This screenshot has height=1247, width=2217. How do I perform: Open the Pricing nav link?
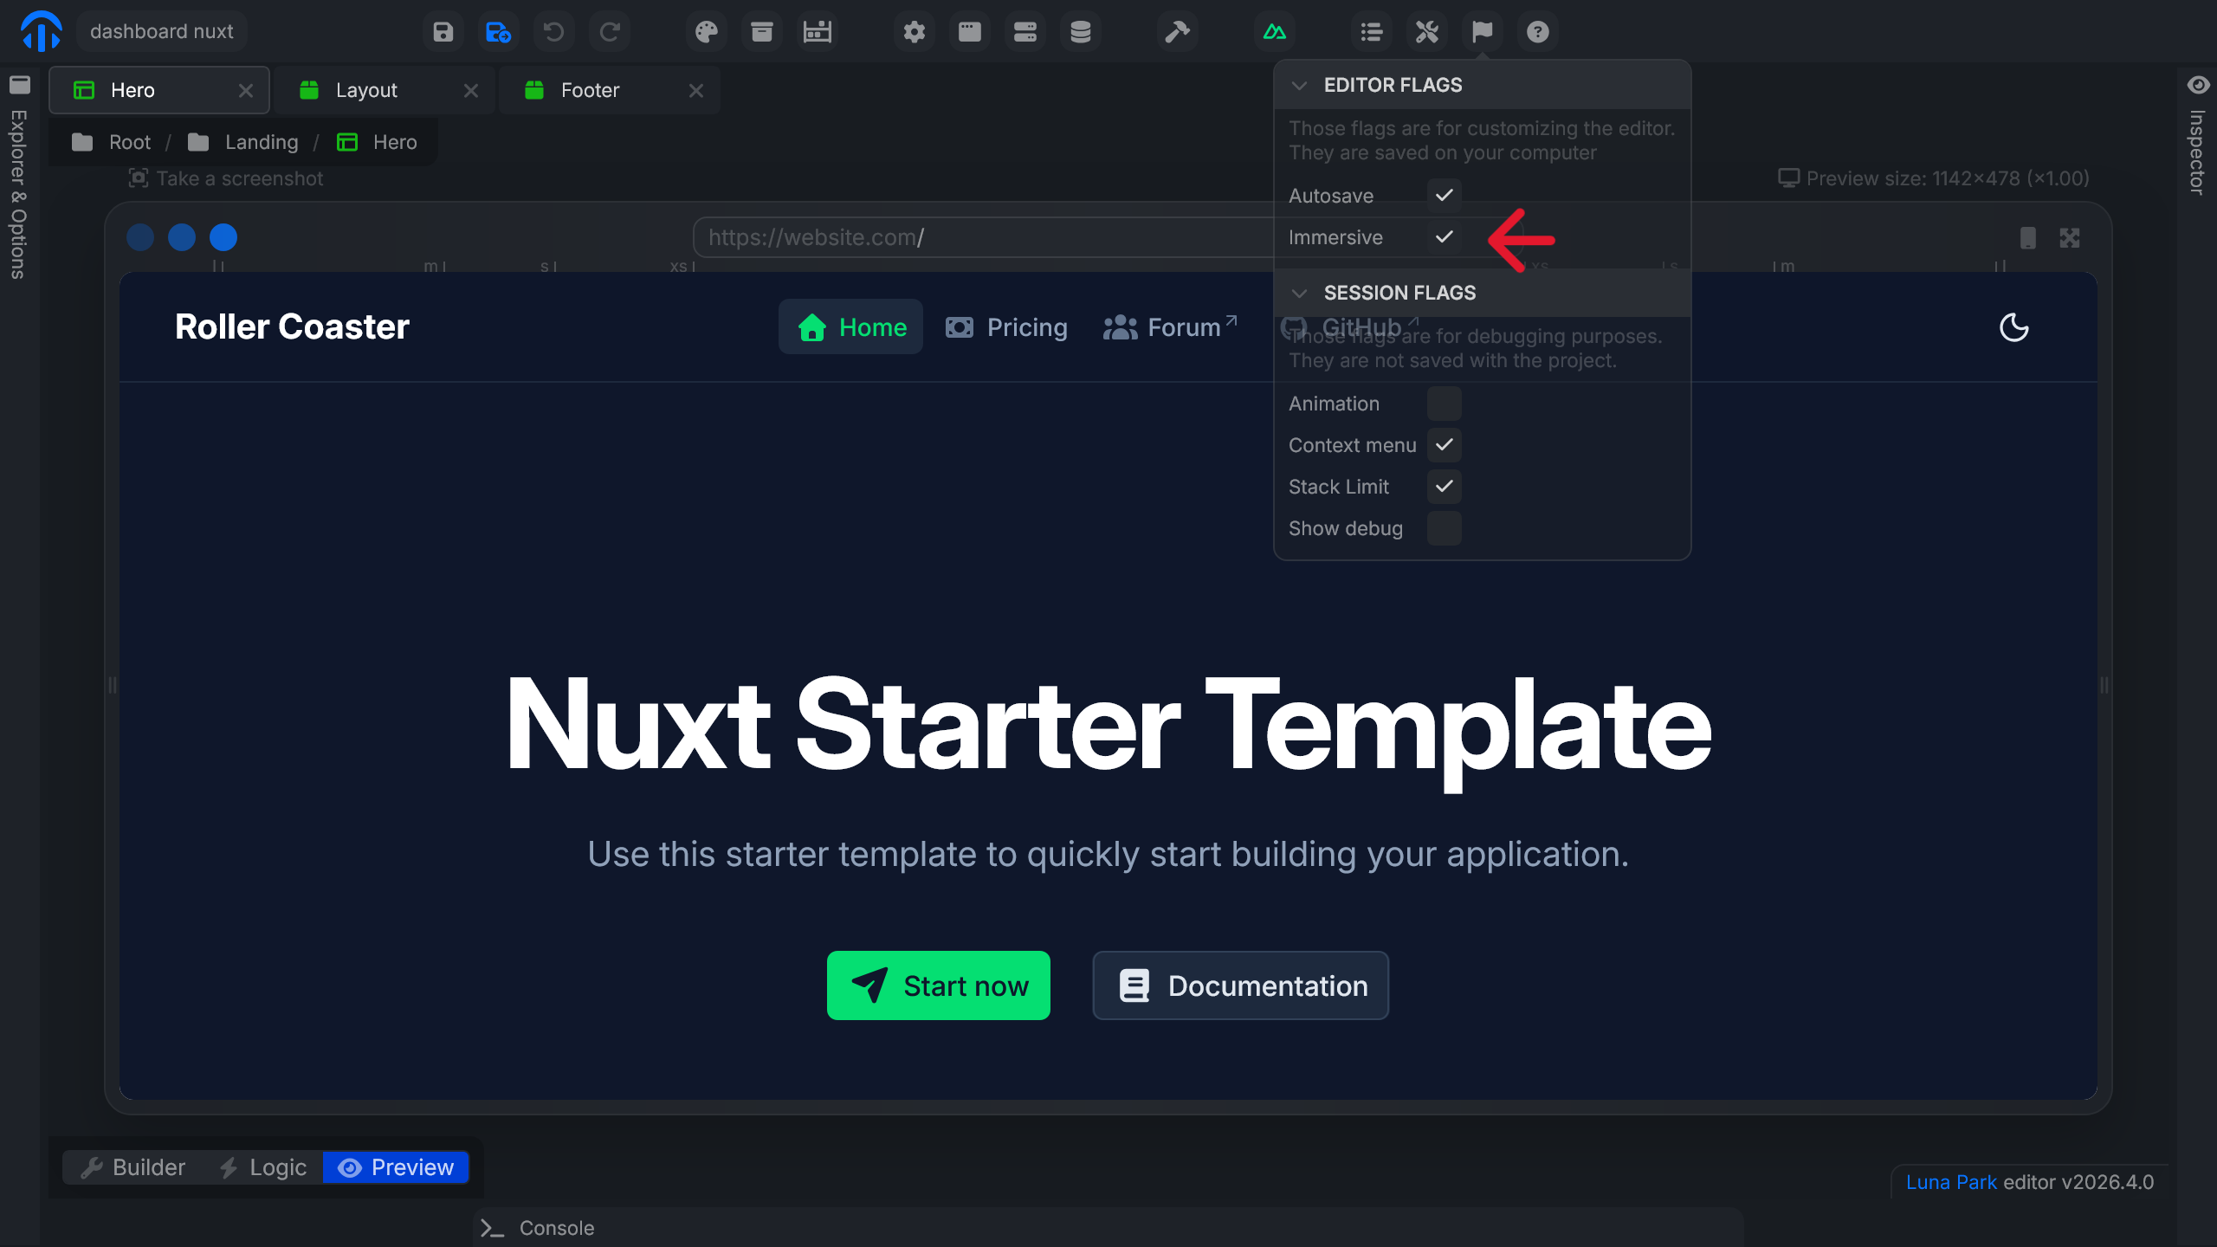click(1006, 327)
